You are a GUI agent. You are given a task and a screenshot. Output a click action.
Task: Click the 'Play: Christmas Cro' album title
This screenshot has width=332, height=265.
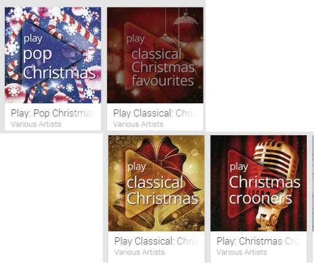point(258,241)
